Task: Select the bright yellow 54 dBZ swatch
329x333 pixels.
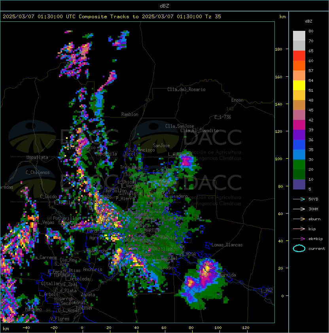Action: [299, 85]
